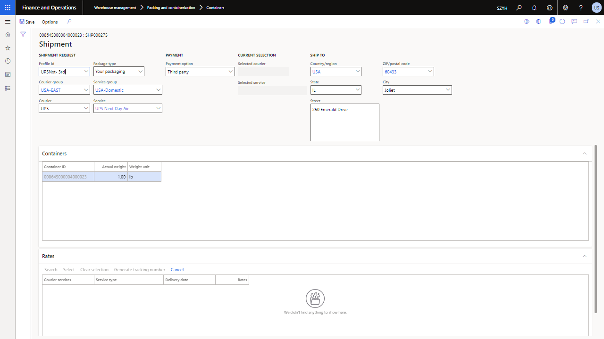
Task: Open Favorites star in sidebar
Action: tap(8, 48)
